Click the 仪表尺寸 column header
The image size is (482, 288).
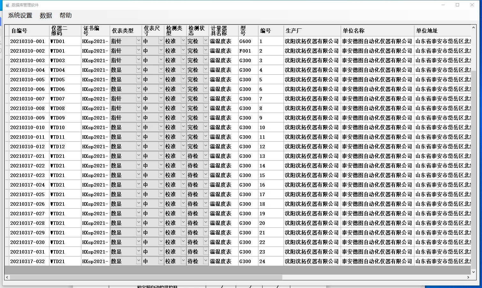tap(153, 31)
